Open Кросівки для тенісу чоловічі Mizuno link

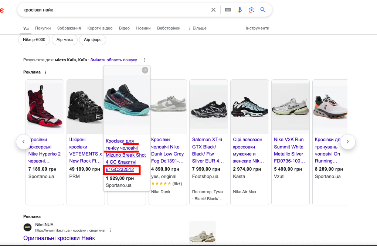(x=126, y=155)
